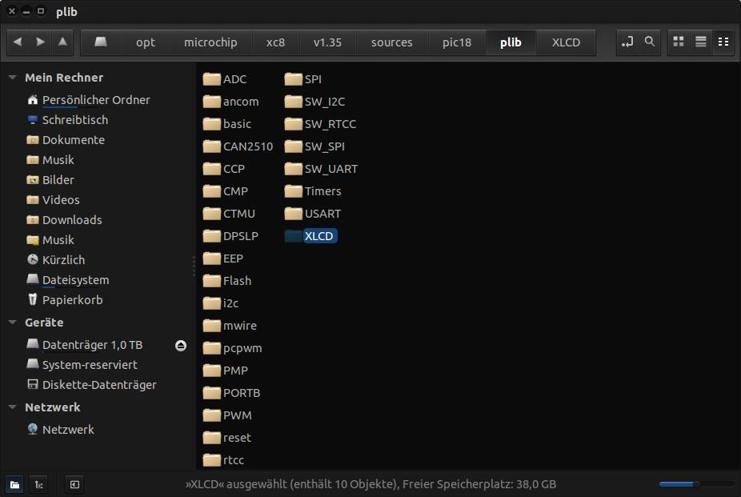Switch to list view
The height and width of the screenshot is (497, 741).
[x=701, y=42]
